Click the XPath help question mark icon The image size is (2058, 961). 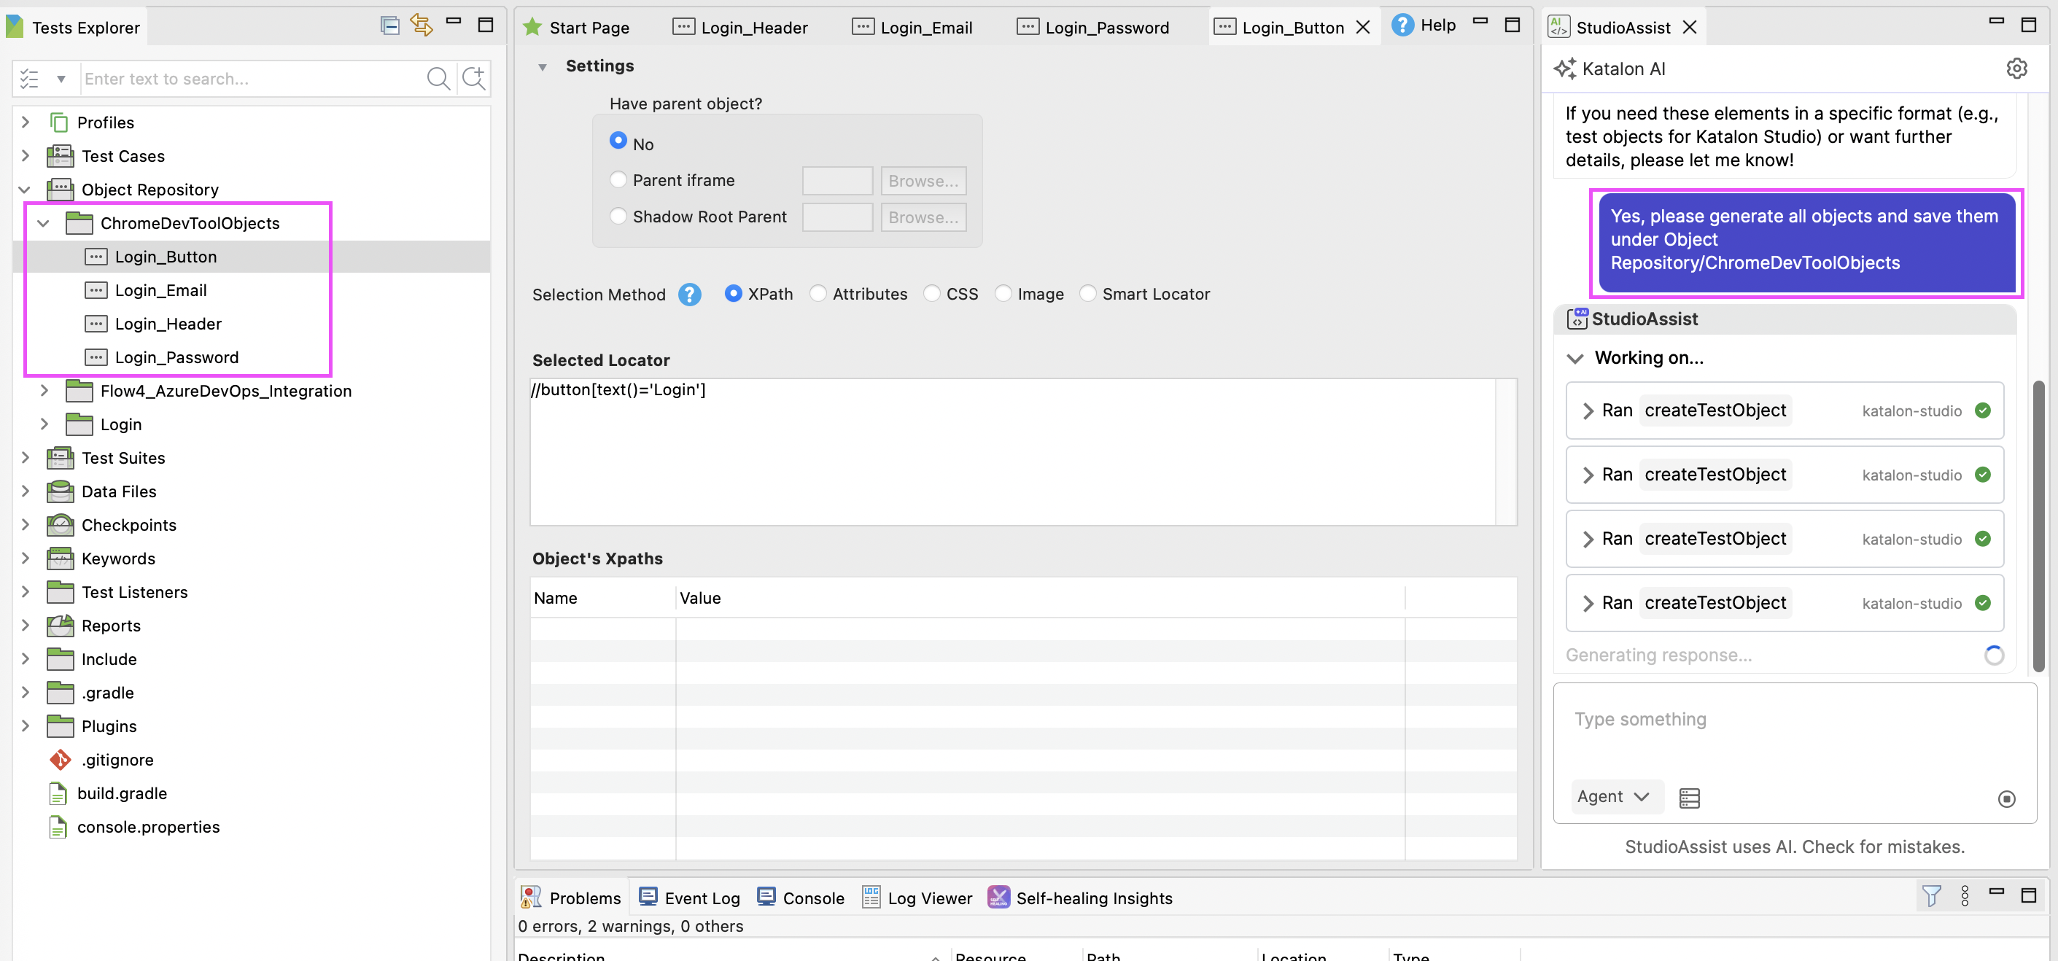688,294
